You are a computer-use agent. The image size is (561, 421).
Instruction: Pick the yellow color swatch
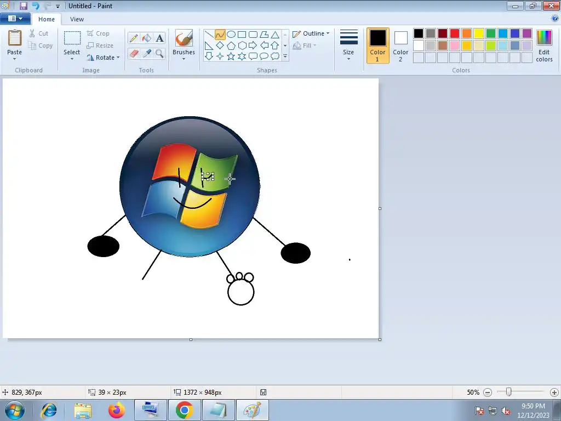coord(479,33)
